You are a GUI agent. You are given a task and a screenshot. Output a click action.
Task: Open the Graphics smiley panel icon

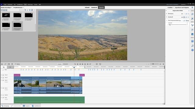click(192, 50)
